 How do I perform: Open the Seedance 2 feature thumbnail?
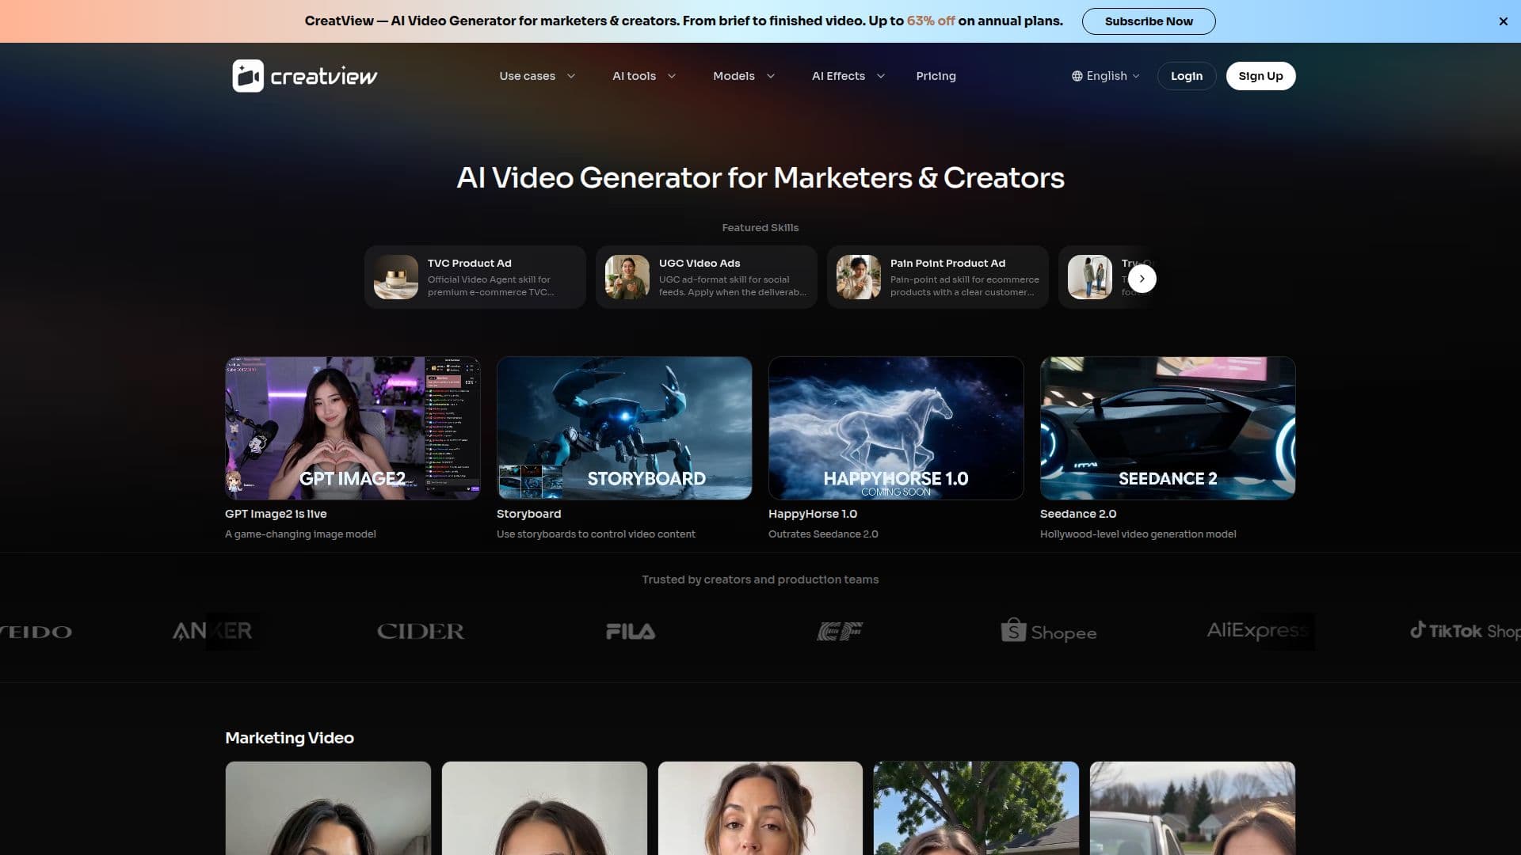point(1168,428)
